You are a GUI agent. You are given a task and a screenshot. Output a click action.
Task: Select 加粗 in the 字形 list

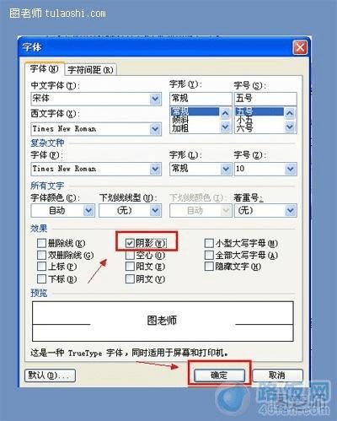(180, 128)
